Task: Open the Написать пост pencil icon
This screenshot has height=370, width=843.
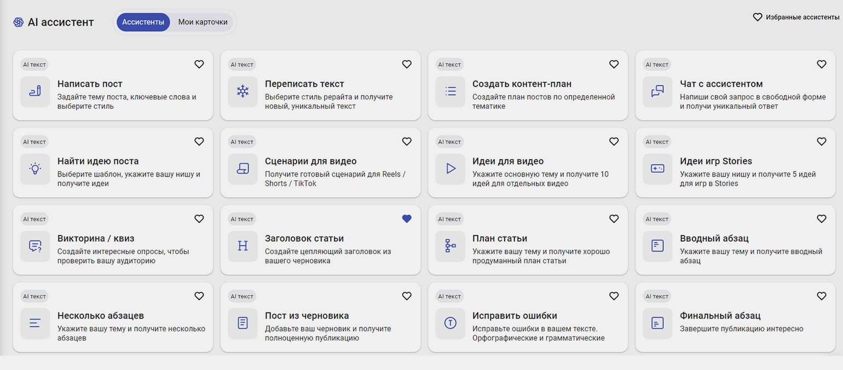Action: click(35, 91)
